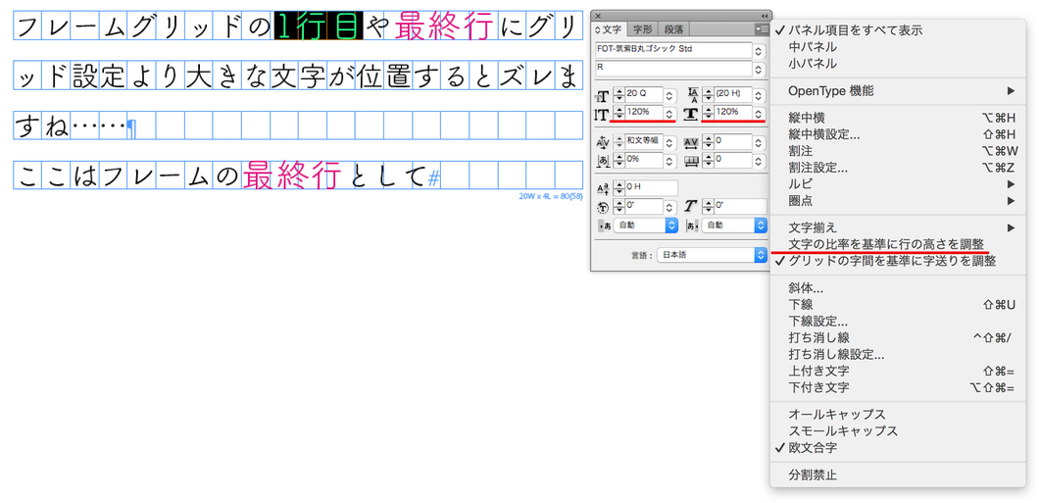The width and height of the screenshot is (1039, 503).
Task: Click the baseline shift stepper arrows
Action: point(618,188)
